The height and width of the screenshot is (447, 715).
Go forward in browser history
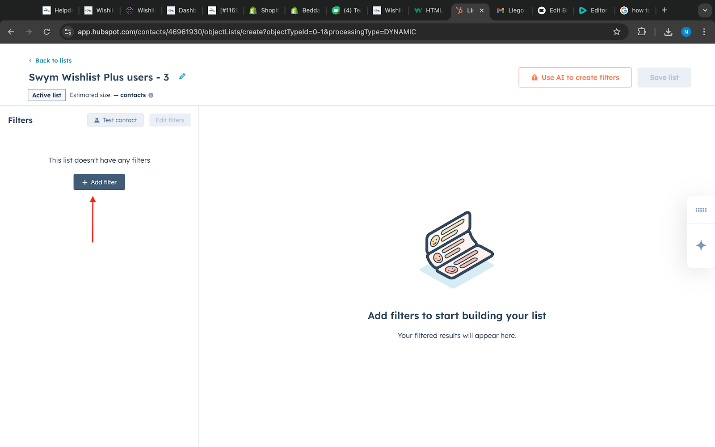[x=29, y=32]
